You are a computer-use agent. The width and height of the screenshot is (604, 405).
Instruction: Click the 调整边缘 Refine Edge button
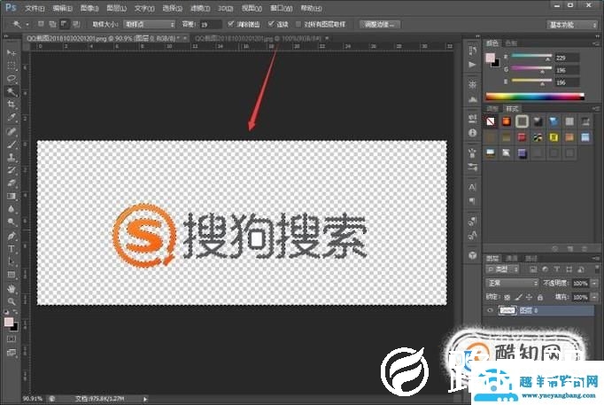click(x=380, y=24)
